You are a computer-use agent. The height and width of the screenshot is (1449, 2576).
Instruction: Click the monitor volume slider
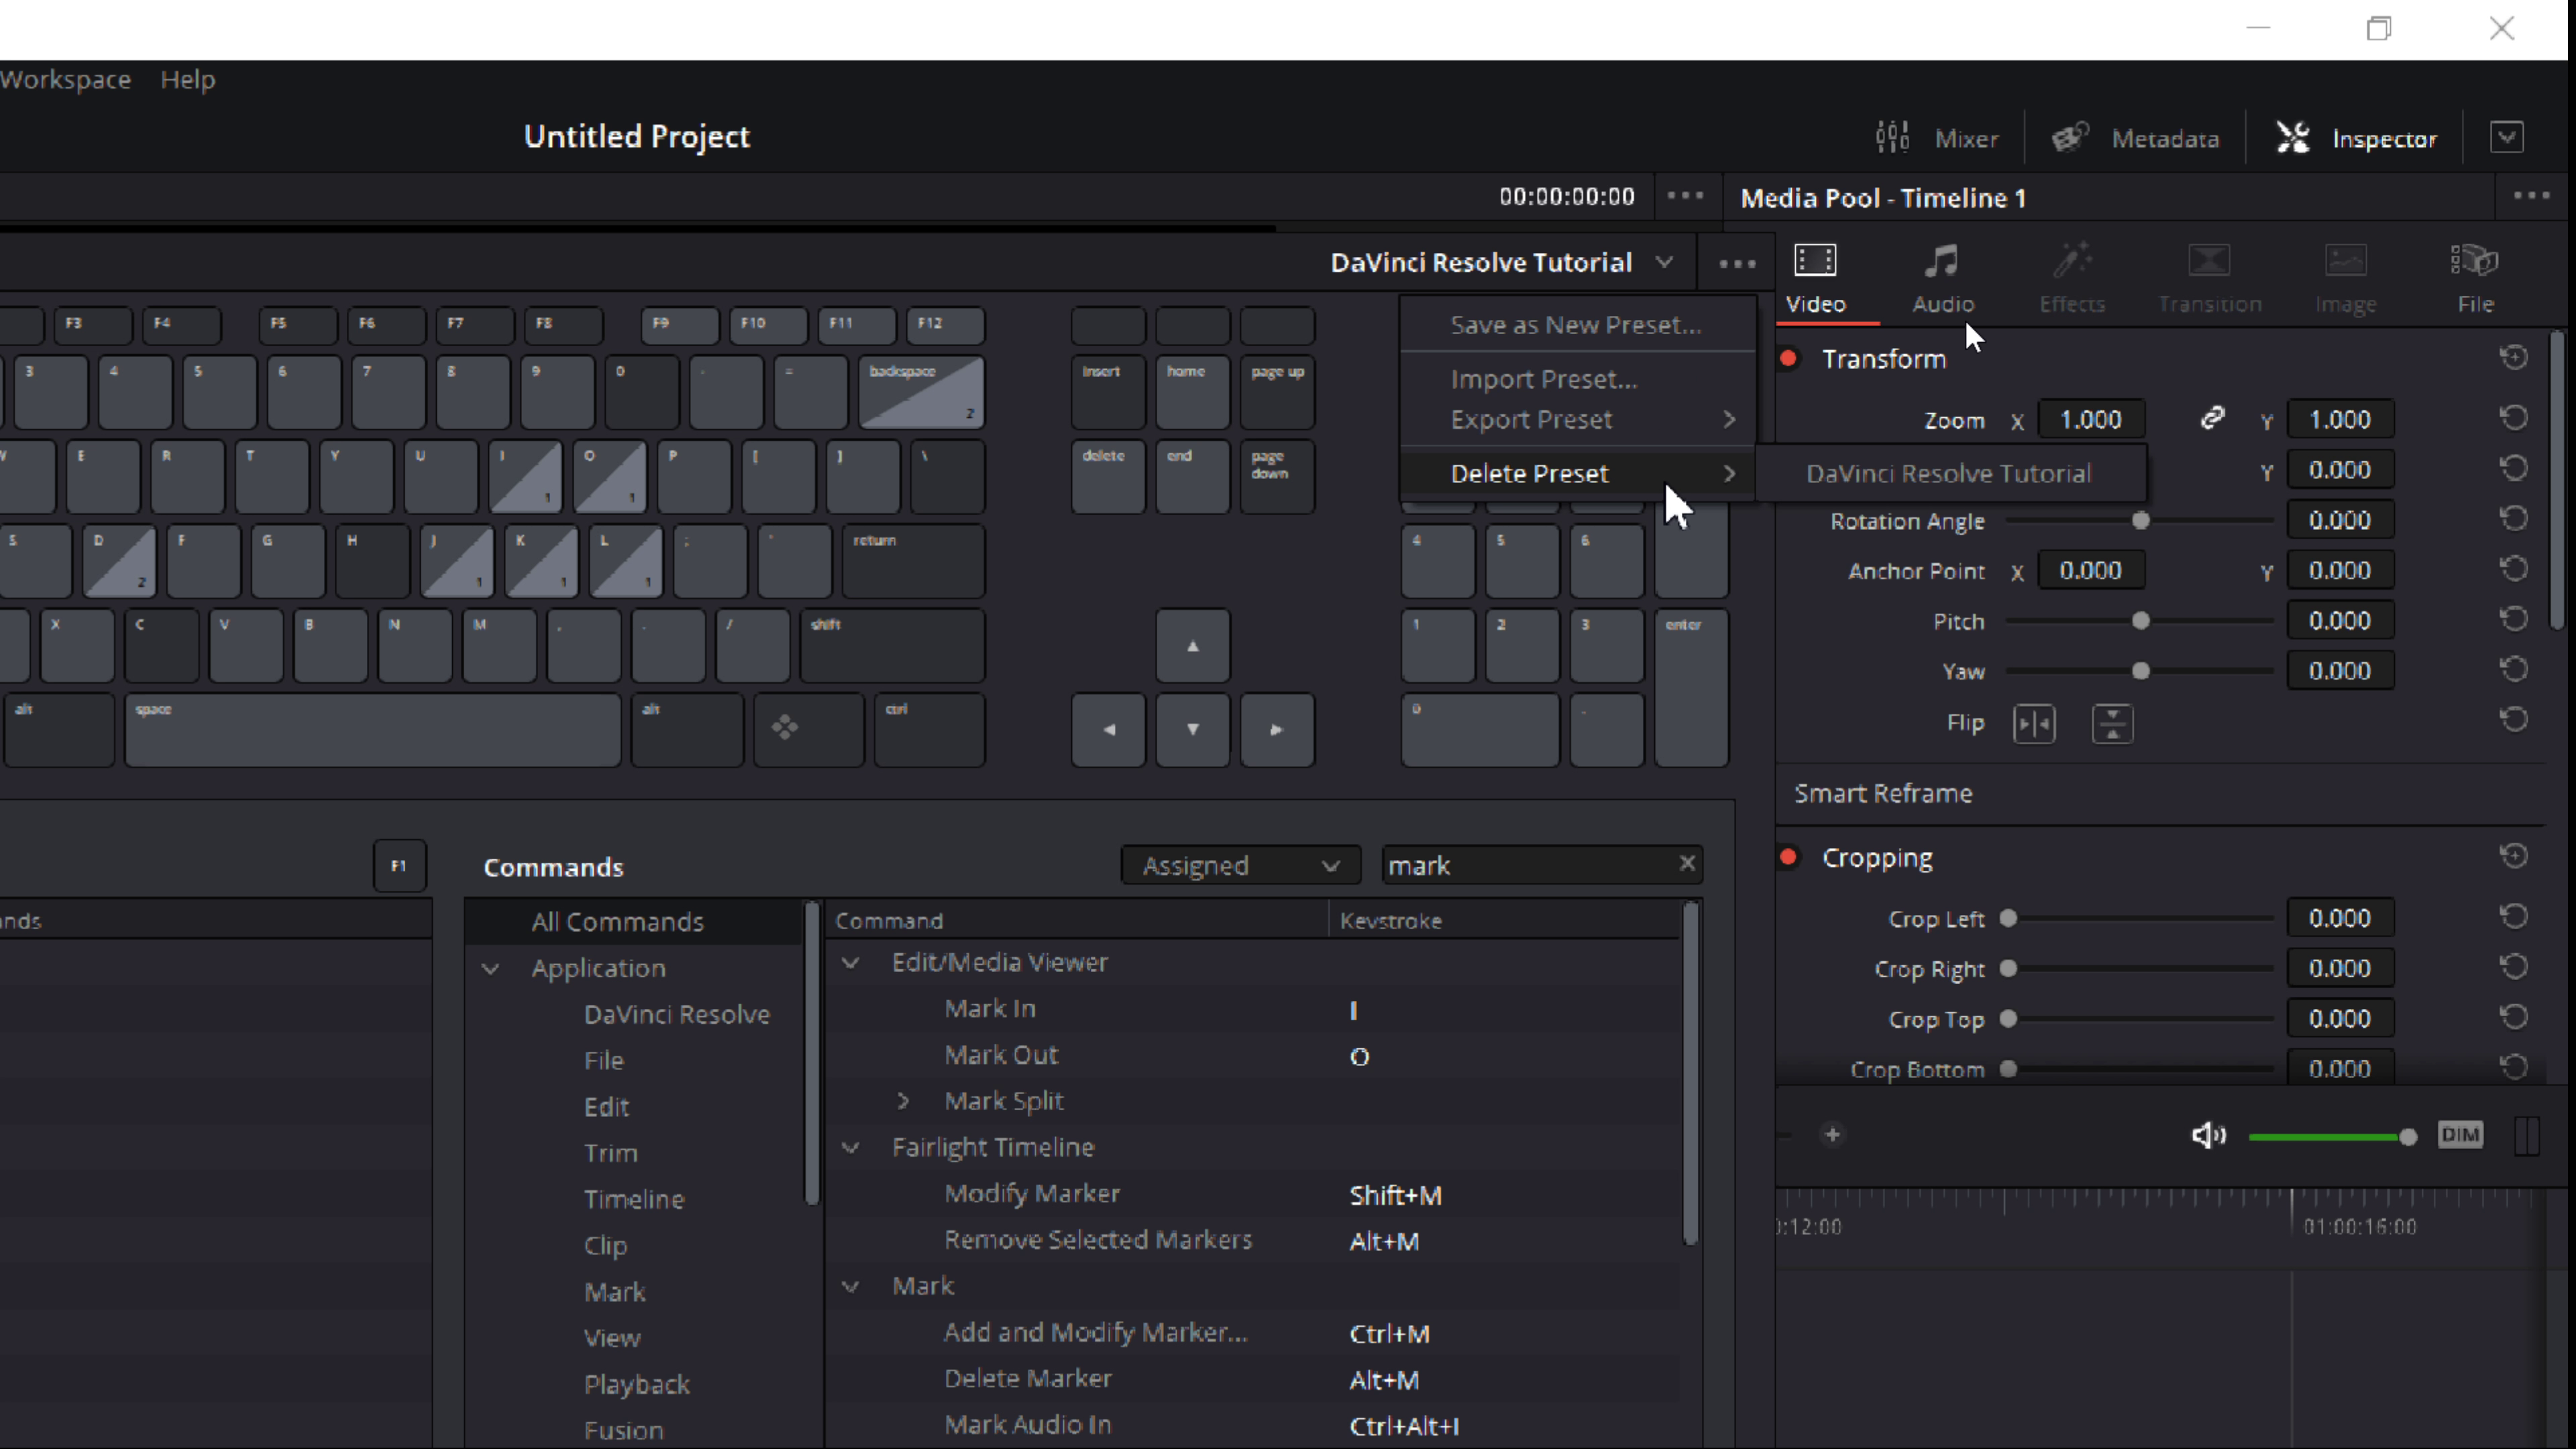[2332, 1136]
